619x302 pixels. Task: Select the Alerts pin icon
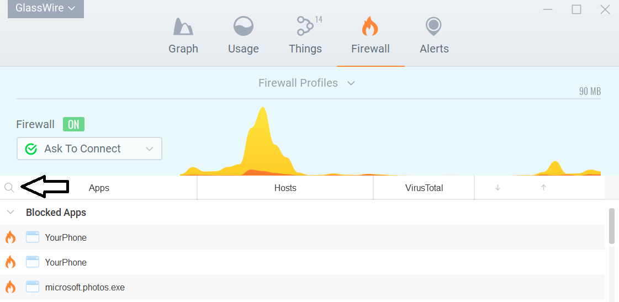point(433,27)
